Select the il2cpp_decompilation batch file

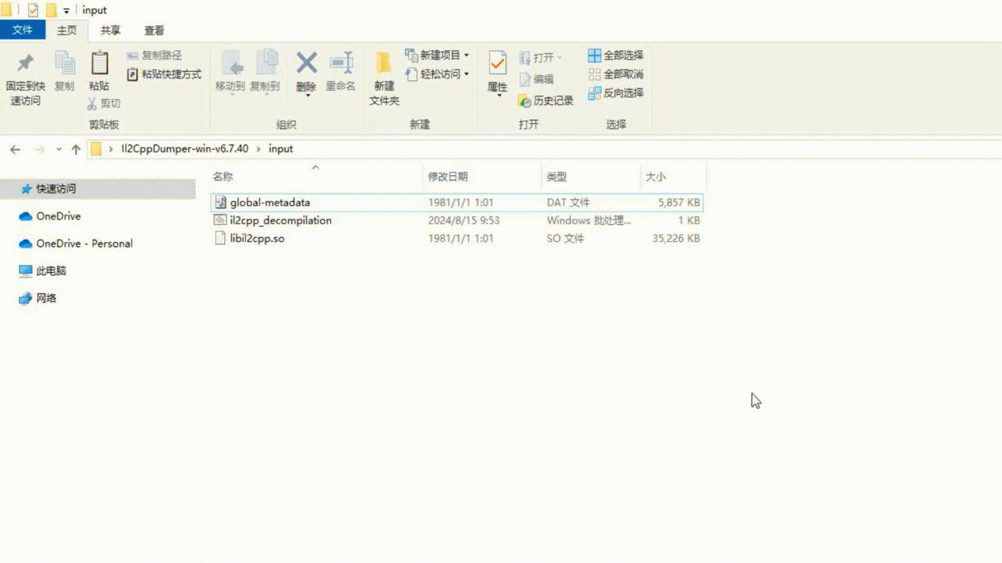[457, 221]
